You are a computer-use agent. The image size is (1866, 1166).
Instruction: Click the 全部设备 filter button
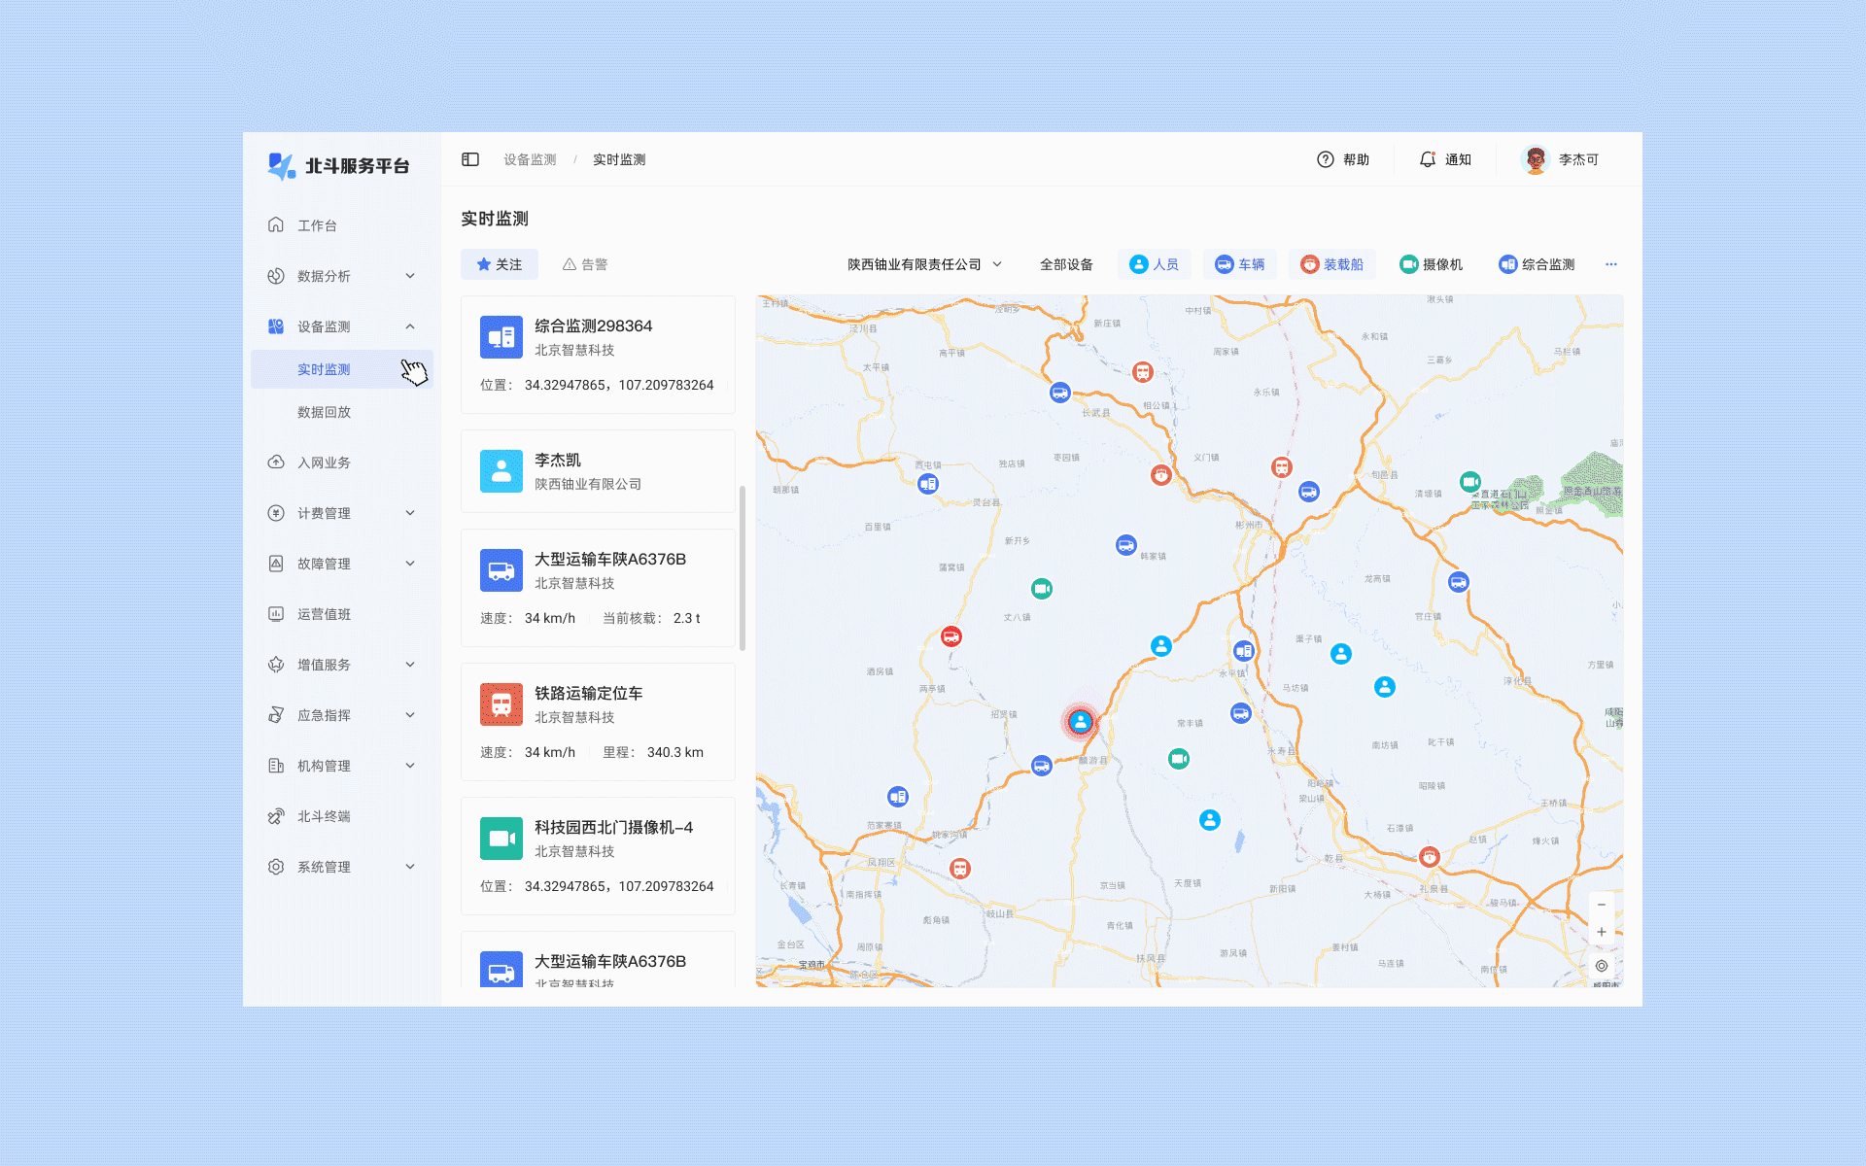[1066, 264]
